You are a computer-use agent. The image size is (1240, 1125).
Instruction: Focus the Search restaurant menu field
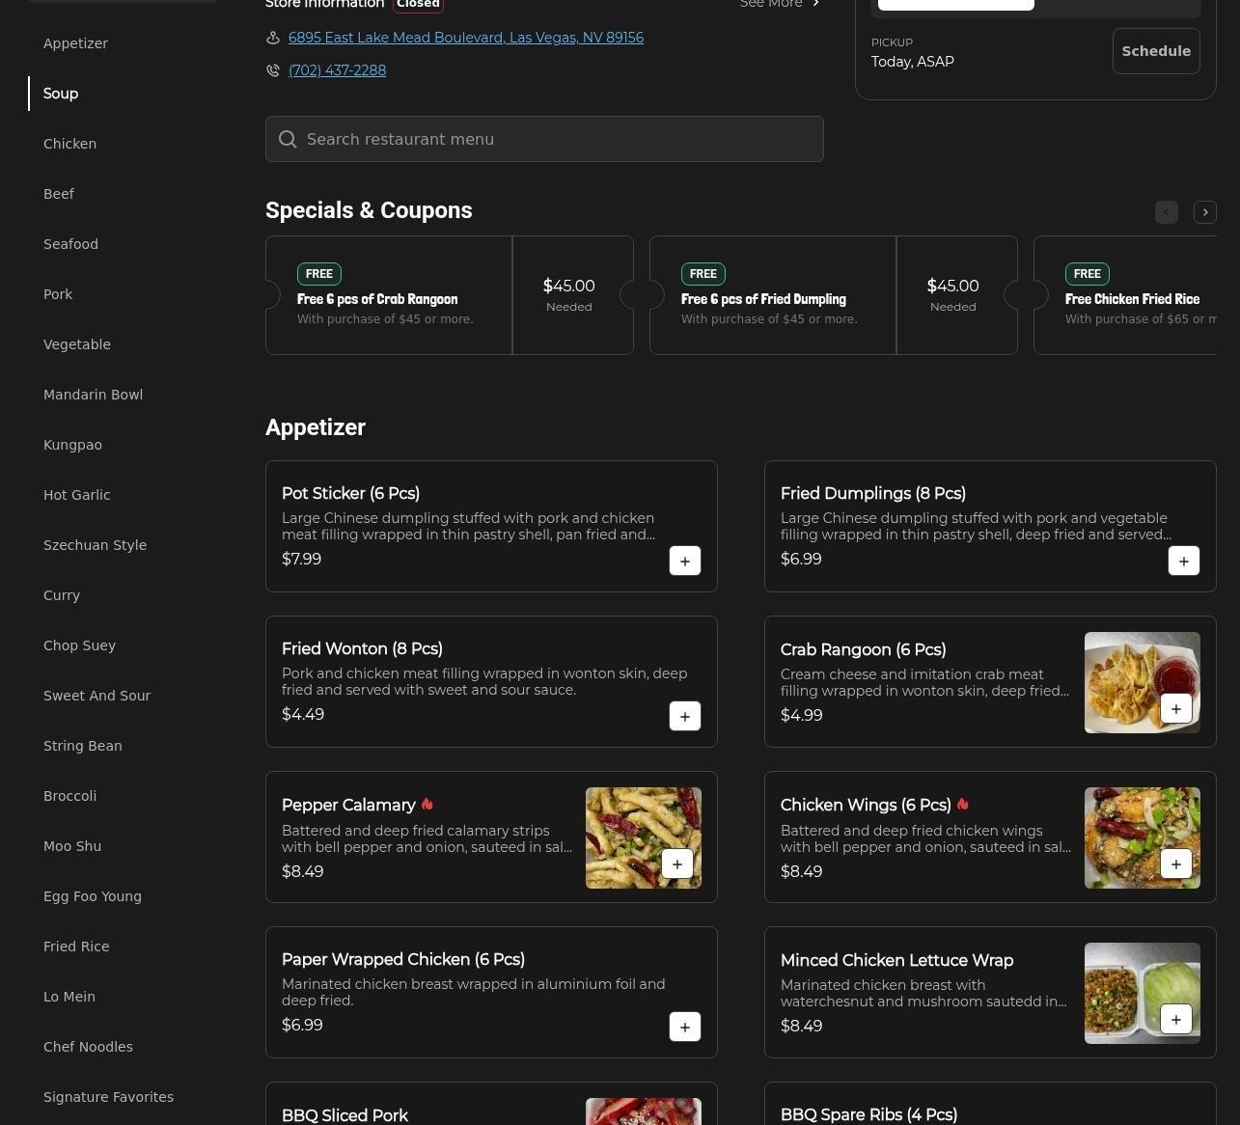544,139
